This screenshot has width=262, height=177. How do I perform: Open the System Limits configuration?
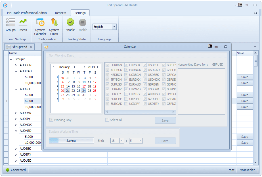point(54,27)
